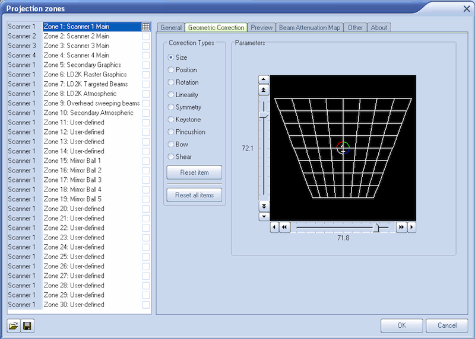Click the Cancel button
Screen dimensions: 475x339
(447, 325)
